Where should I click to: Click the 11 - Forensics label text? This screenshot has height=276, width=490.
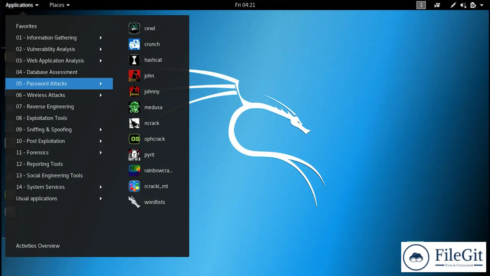(32, 153)
